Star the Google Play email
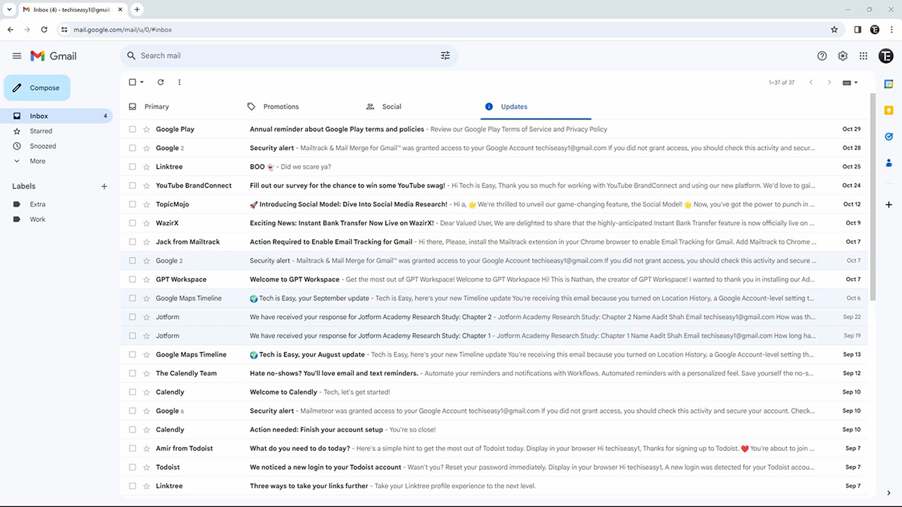902x507 pixels. coord(147,129)
